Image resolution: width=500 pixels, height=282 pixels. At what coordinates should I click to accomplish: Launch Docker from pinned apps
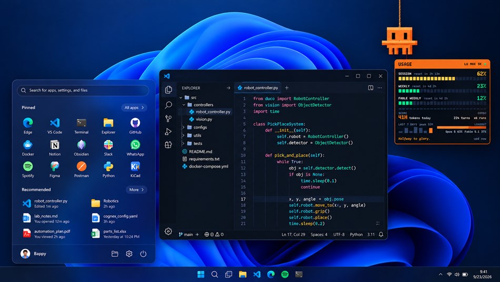[x=28, y=148]
